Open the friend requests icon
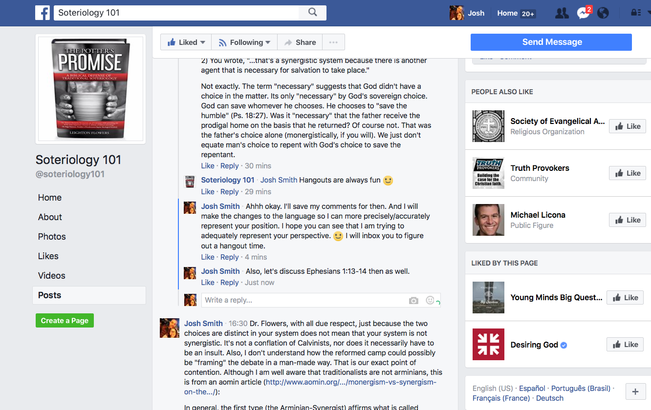651x410 pixels. pos(562,13)
